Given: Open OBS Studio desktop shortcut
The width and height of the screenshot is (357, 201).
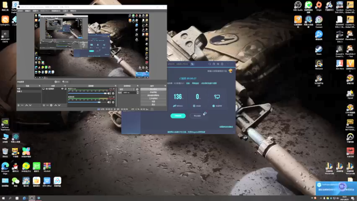Looking at the screenshot, I should pyautogui.click(x=298, y=6).
